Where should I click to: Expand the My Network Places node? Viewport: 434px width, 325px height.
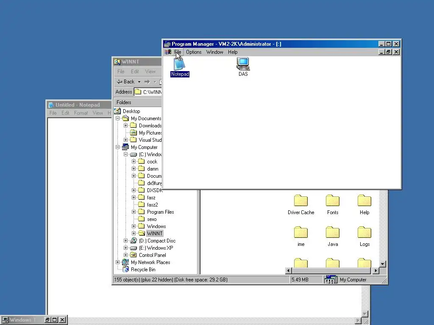[x=118, y=262]
